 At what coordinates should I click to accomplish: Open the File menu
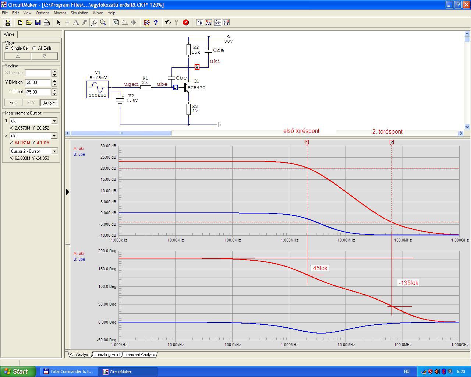coord(5,13)
